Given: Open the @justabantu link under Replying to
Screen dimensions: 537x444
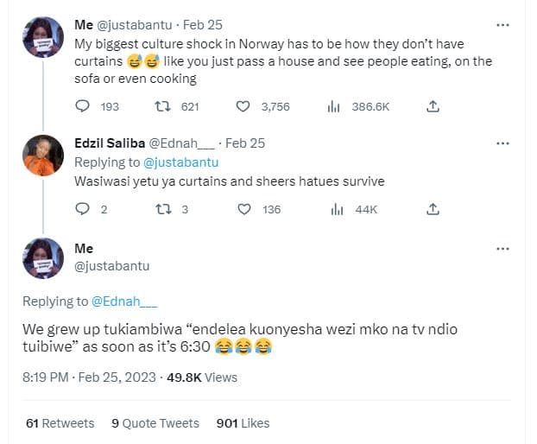Looking at the screenshot, I should (180, 162).
